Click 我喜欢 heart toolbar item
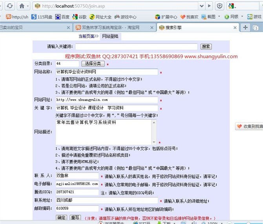The image size is (263, 224). 189,17
